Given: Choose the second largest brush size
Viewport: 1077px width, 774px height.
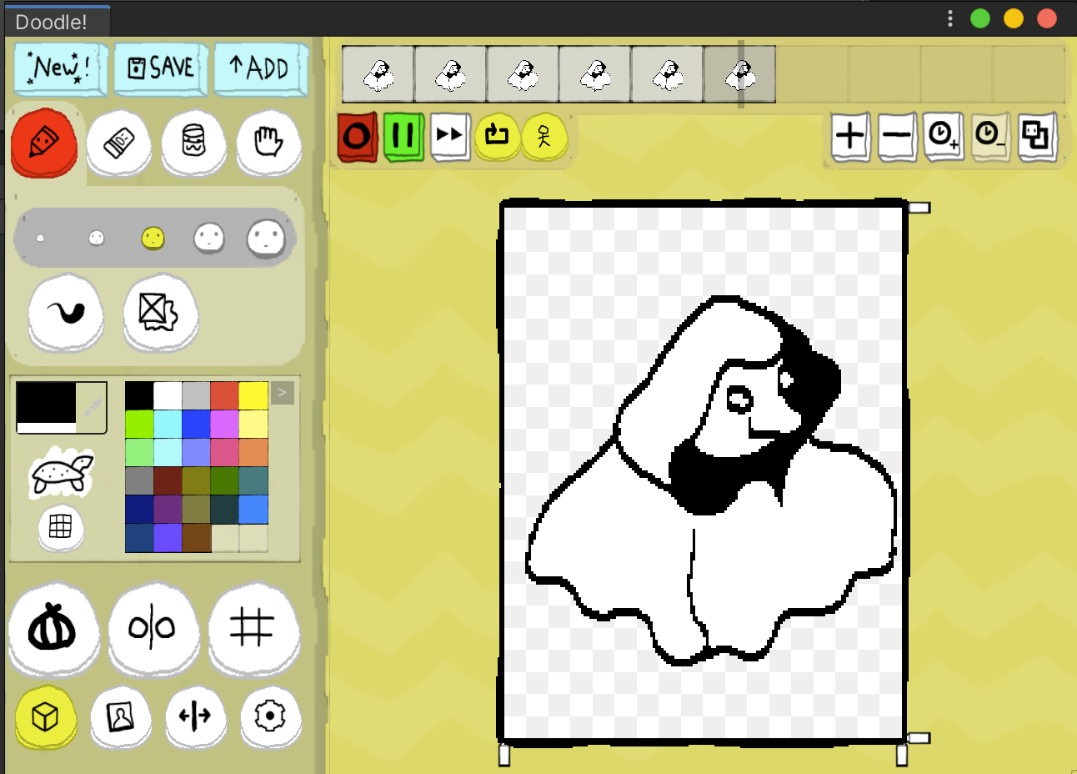Looking at the screenshot, I should (208, 239).
